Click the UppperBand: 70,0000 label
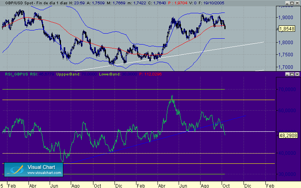Viewport: 301px width, 188px height. 76,74
